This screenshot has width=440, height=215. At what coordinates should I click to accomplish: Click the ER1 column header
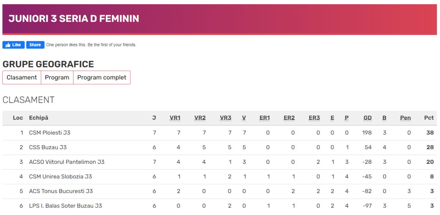[265, 118]
